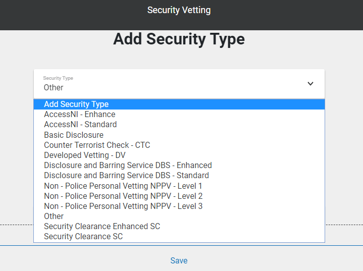The height and width of the screenshot is (271, 363).
Task: Select the highlighted Add Security Type option
Action: 76,104
